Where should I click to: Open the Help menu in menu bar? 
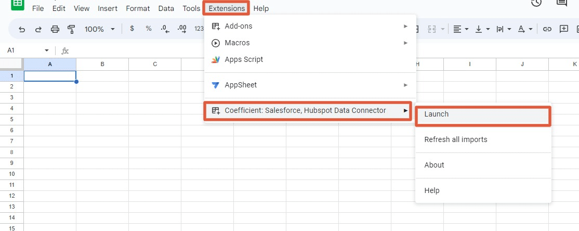pyautogui.click(x=261, y=8)
